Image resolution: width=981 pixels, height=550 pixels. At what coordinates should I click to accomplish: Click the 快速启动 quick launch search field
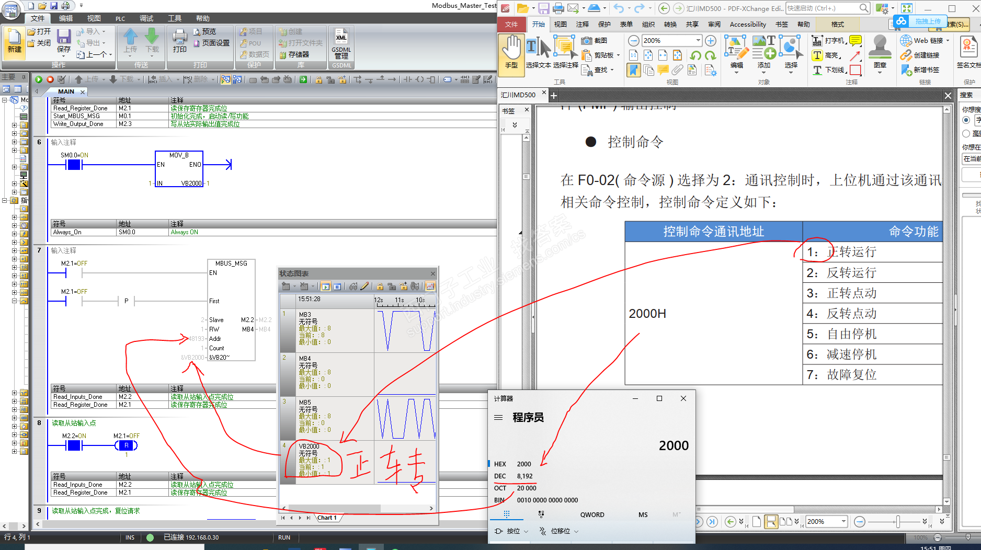point(828,8)
